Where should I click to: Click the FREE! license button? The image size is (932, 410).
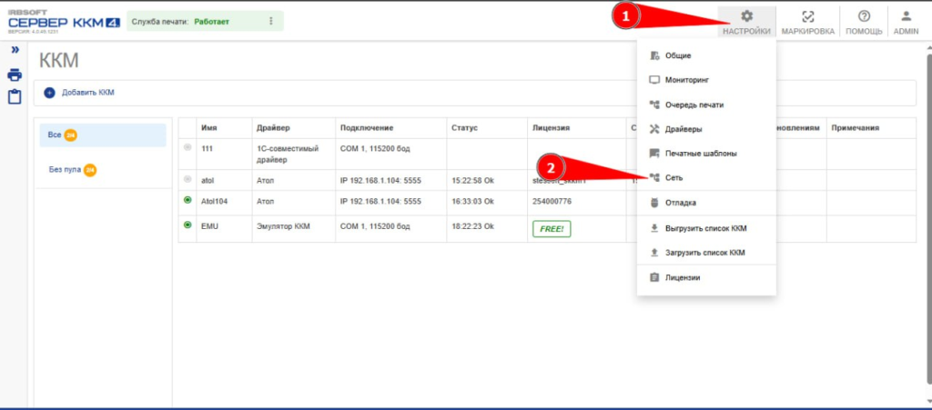pos(552,228)
